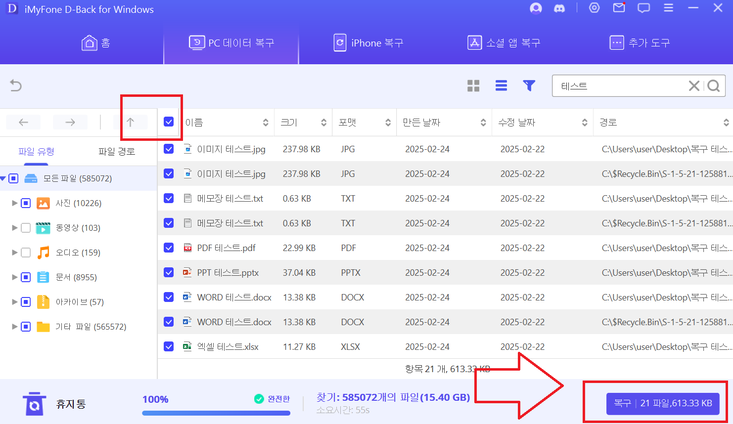Open the chat support icon

click(643, 8)
